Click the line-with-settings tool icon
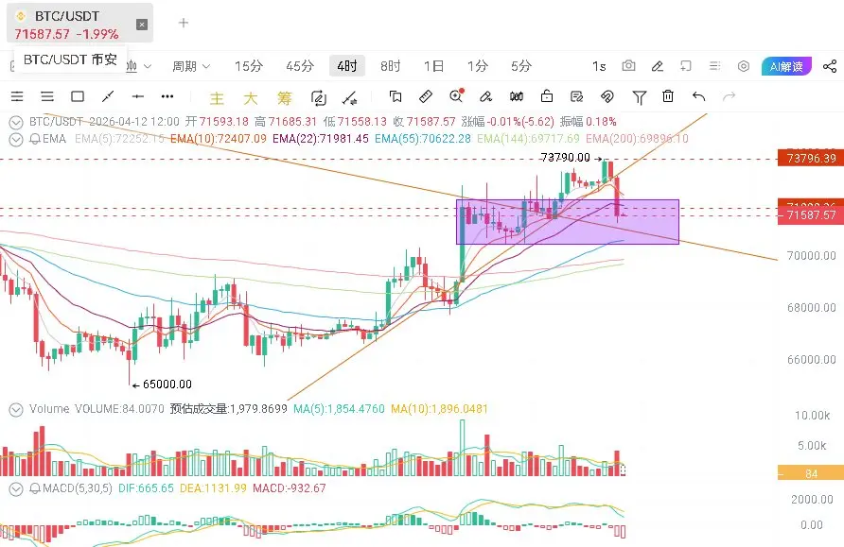The image size is (844, 547). point(349,98)
